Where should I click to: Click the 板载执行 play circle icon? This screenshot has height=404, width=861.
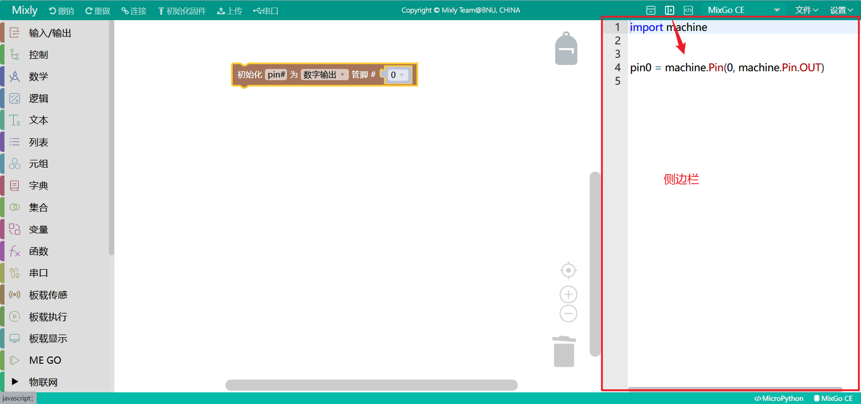15,317
